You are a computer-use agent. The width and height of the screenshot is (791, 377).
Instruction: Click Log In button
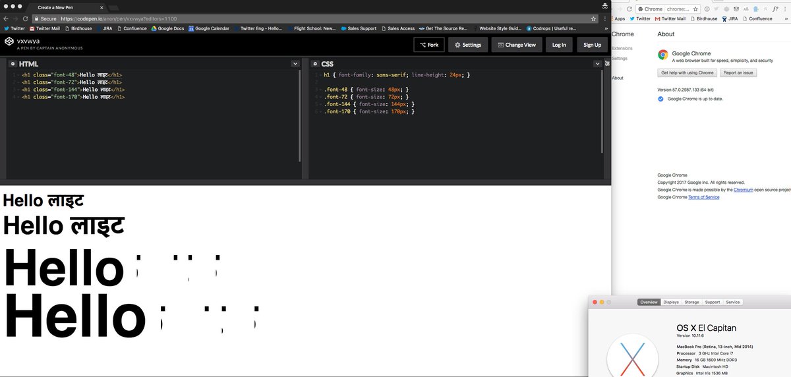559,45
